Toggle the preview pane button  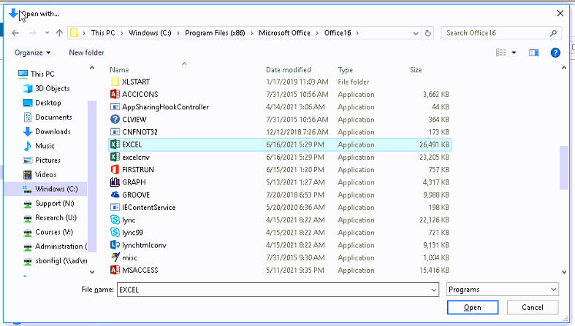coord(534,53)
